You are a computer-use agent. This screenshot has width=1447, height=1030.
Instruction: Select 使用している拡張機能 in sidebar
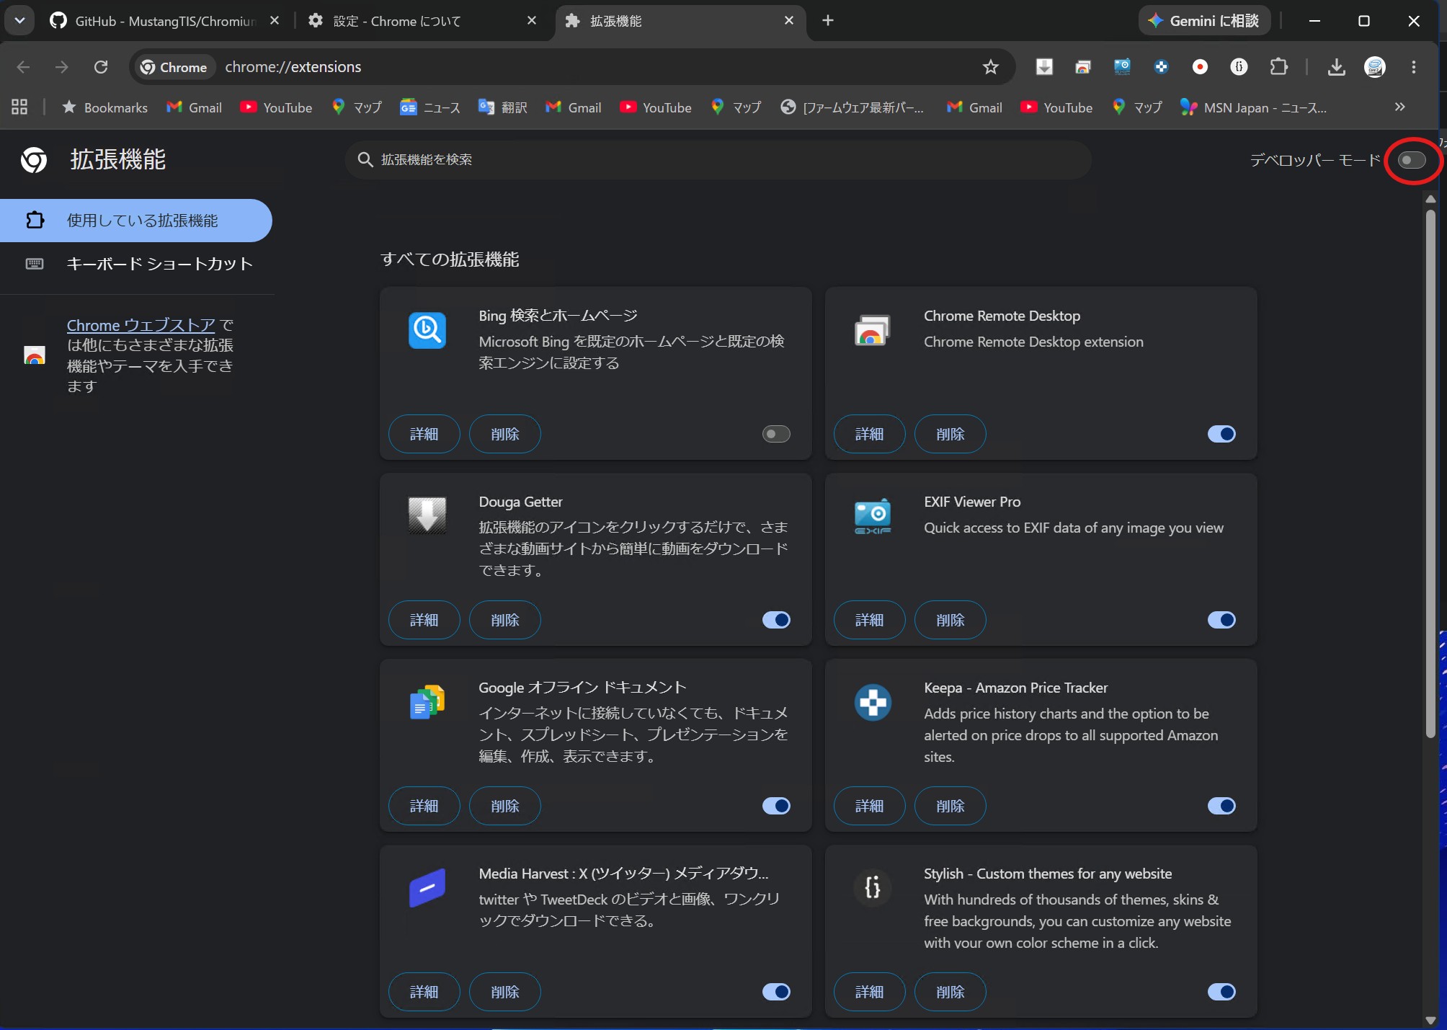pos(136,221)
